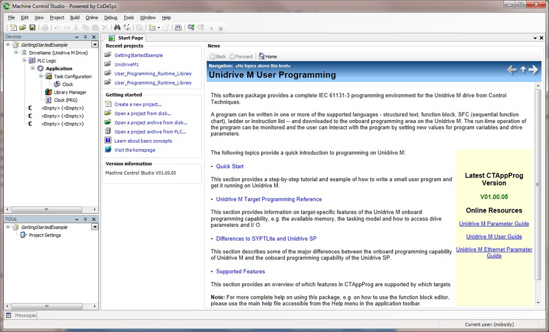This screenshot has height=332, width=549.
Task: Collapse the Application tree node
Action: click(33, 68)
